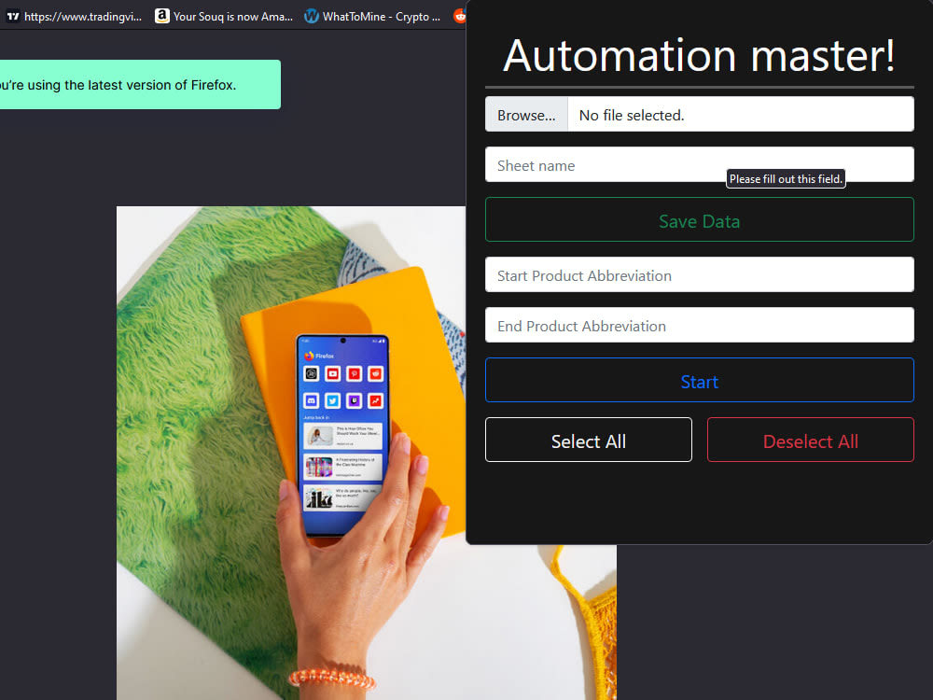Screen dimensions: 933x700
Task: Click the latest version of Firefox banner
Action: 140,85
